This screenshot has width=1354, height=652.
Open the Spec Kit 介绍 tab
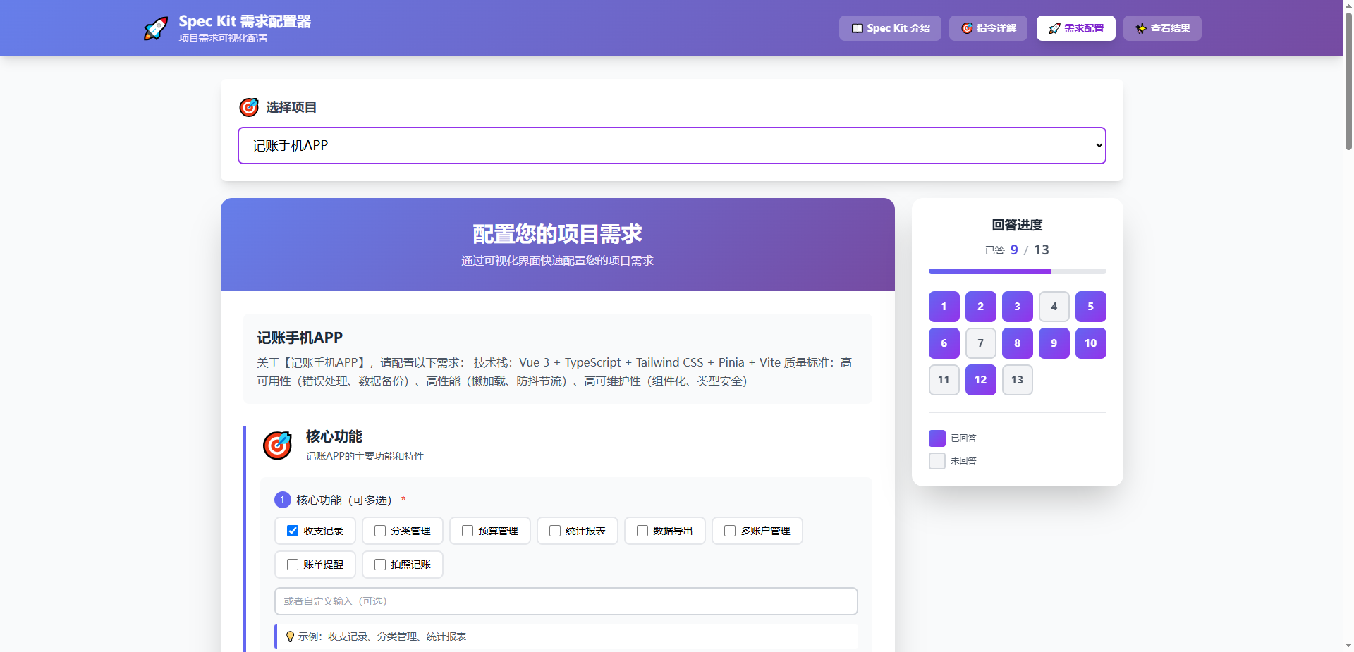tap(890, 28)
